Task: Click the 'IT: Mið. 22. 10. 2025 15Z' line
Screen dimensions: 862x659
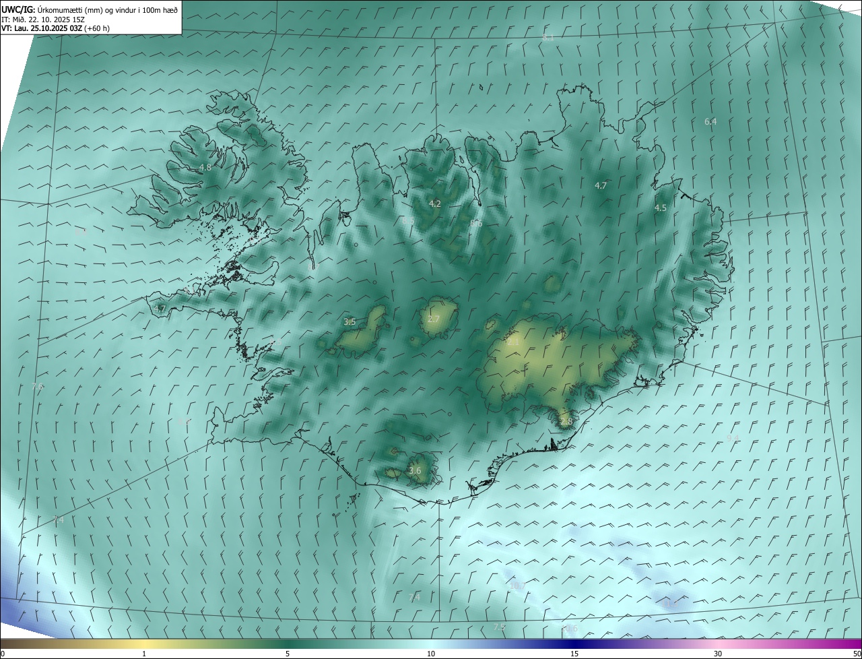Action: click(44, 19)
